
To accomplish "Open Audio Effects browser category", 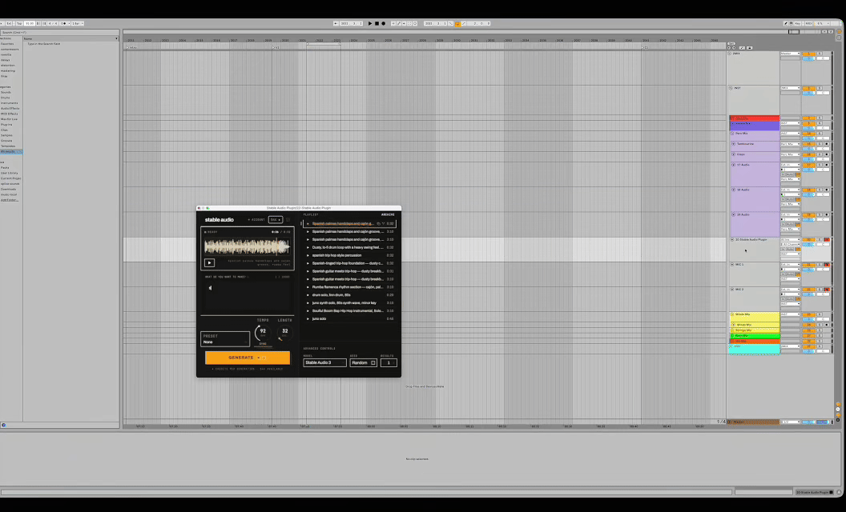I will coord(10,108).
